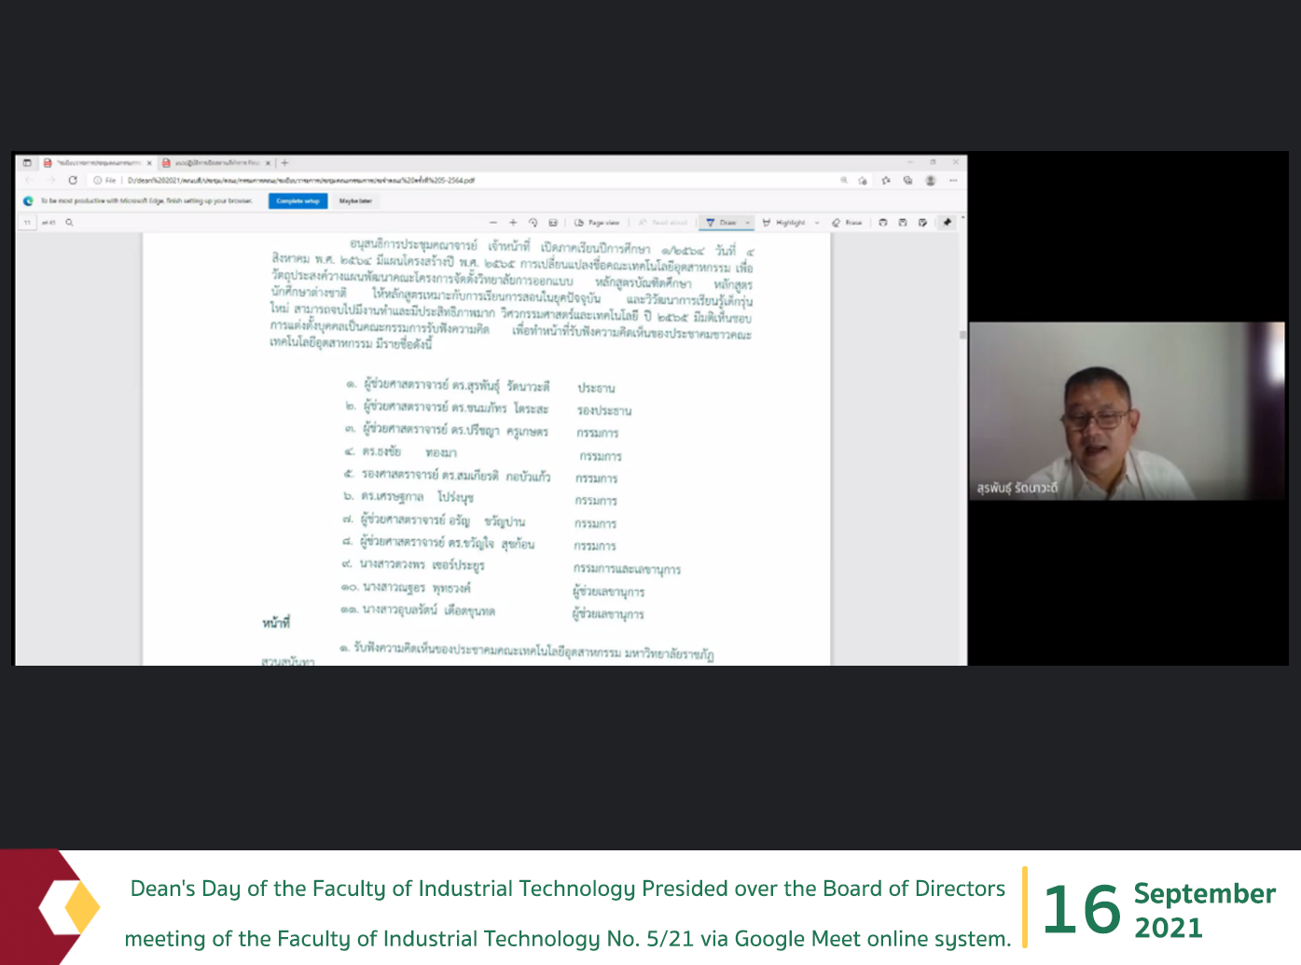Select the Erase tool in PDF toolbar
The width and height of the screenshot is (1301, 965).
848,223
